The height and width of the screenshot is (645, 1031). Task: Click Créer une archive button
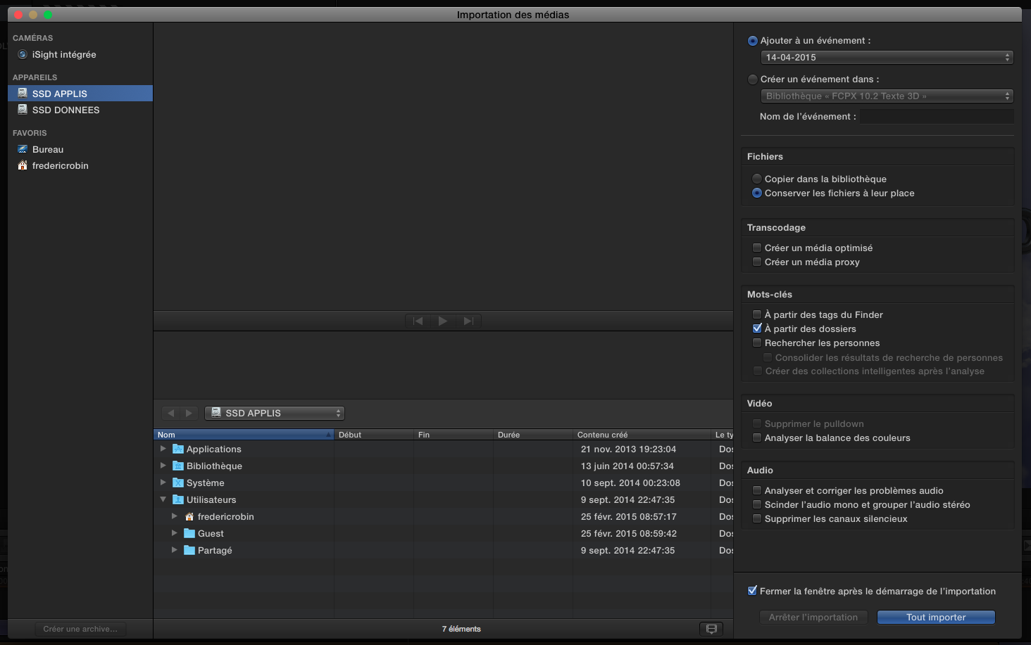80,629
